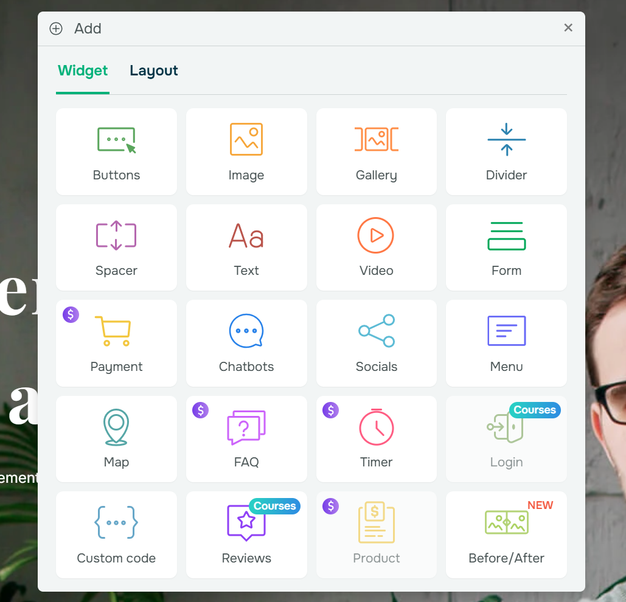Insert a Chatbots widget
This screenshot has height=602, width=626.
pos(246,343)
